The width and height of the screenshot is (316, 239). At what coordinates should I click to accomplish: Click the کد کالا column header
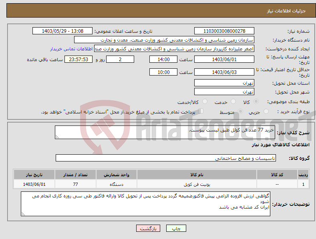point(277,175)
